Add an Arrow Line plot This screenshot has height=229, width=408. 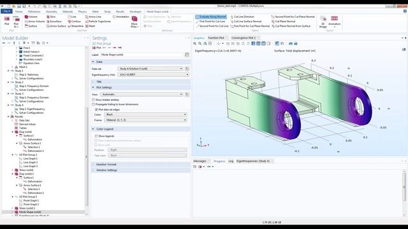[x=93, y=17]
